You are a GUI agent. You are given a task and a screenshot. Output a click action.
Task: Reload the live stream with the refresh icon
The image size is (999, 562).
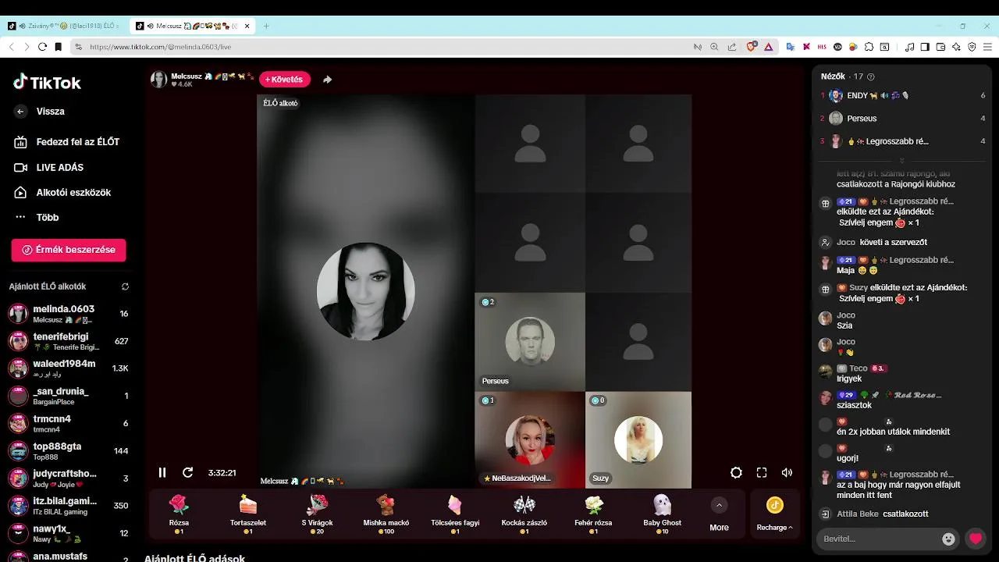(x=187, y=472)
